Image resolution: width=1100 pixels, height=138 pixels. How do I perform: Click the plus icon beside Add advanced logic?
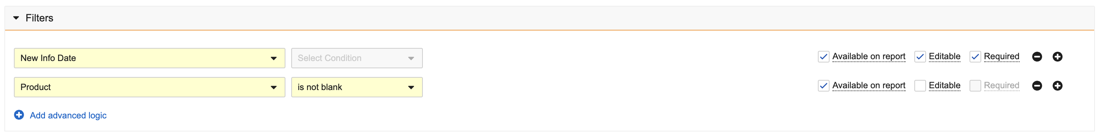(x=19, y=115)
